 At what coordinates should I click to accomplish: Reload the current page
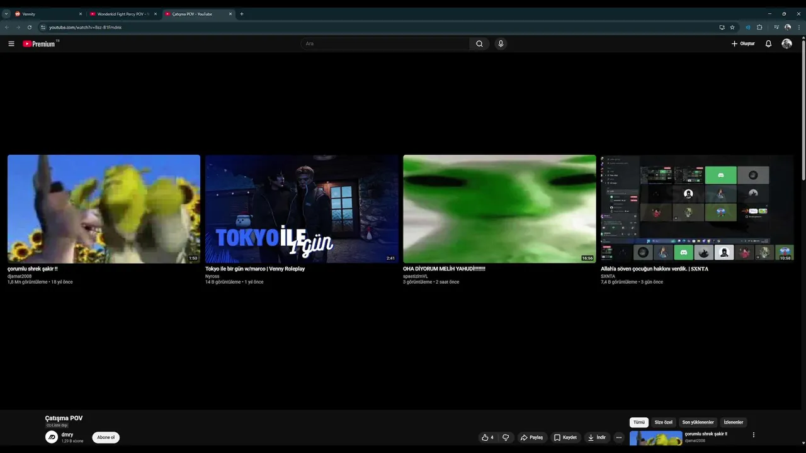click(30, 28)
